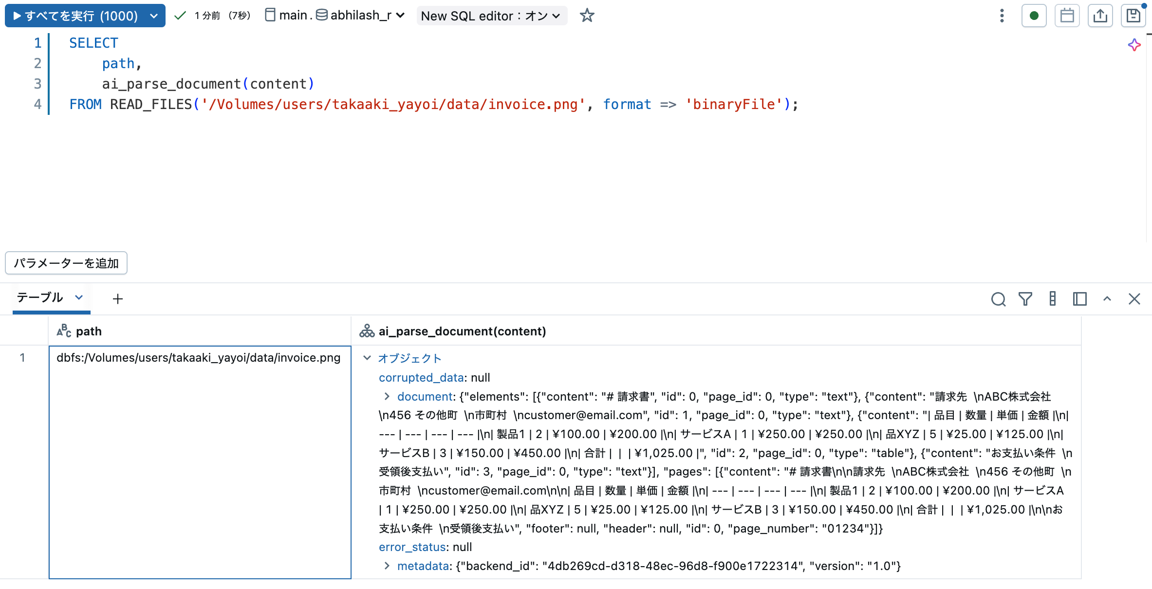Search within the query results
Screen dimensions: 1152x589
[x=999, y=299]
